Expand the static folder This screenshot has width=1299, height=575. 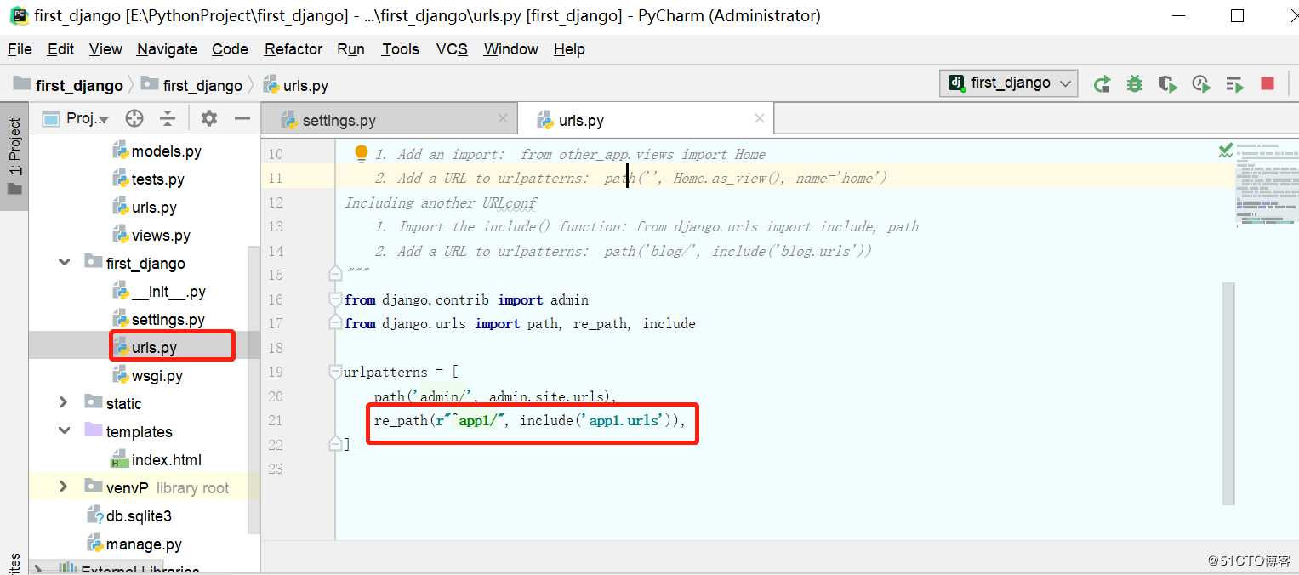point(65,401)
